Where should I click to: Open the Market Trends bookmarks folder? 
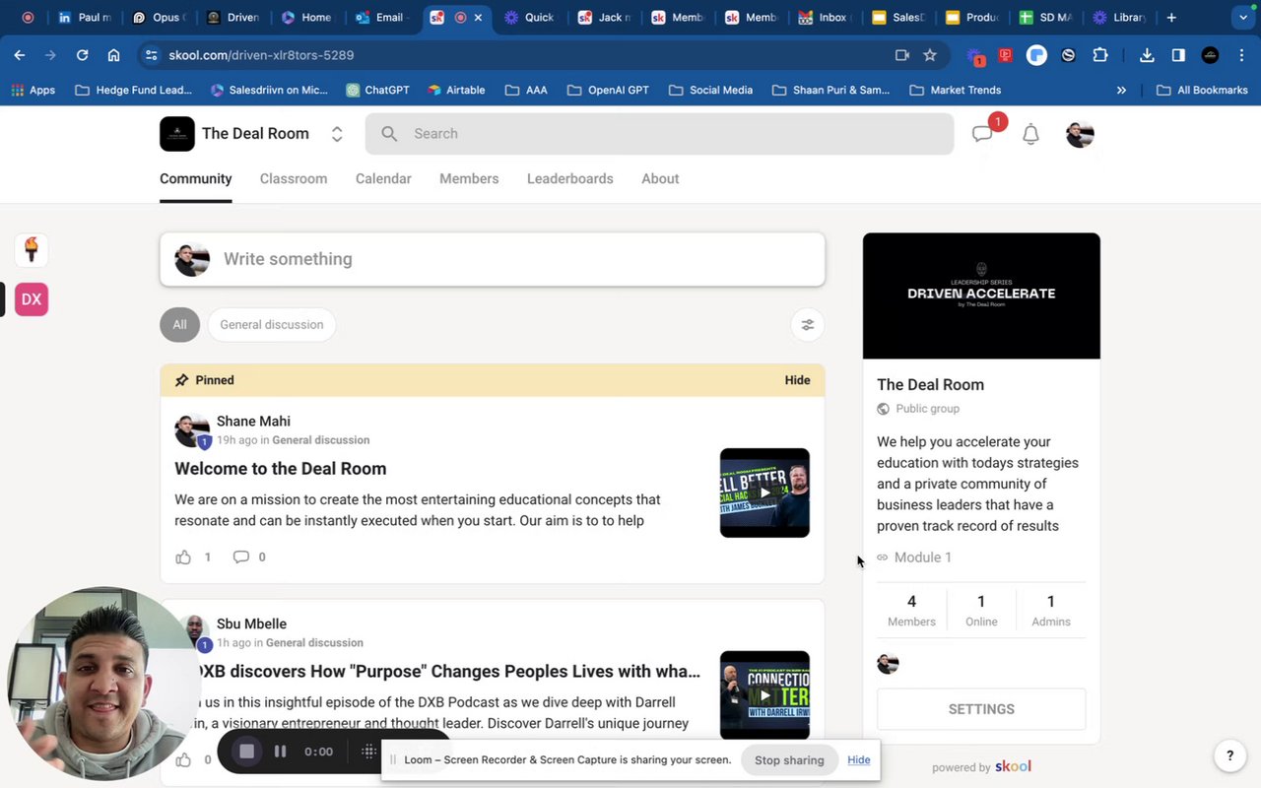(955, 90)
